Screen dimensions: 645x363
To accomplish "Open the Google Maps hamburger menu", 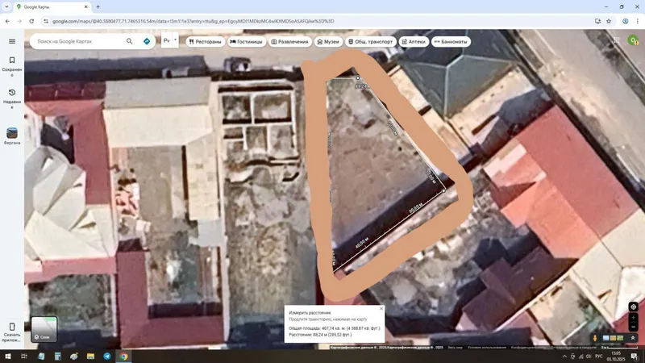I will click(x=12, y=41).
